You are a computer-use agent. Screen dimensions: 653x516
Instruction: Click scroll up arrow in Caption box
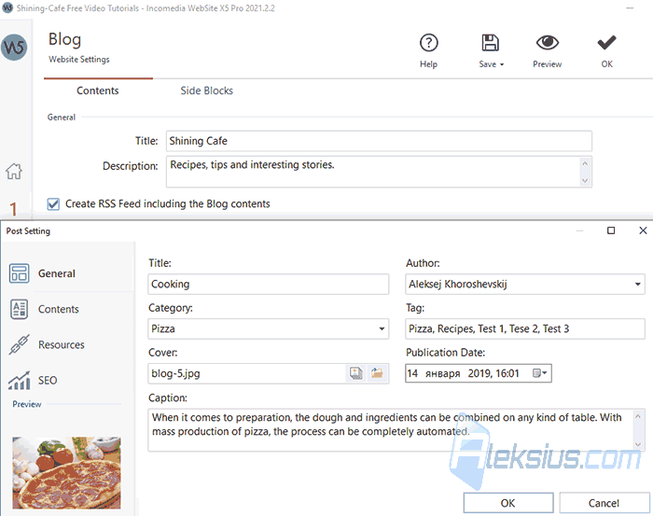[x=637, y=416]
